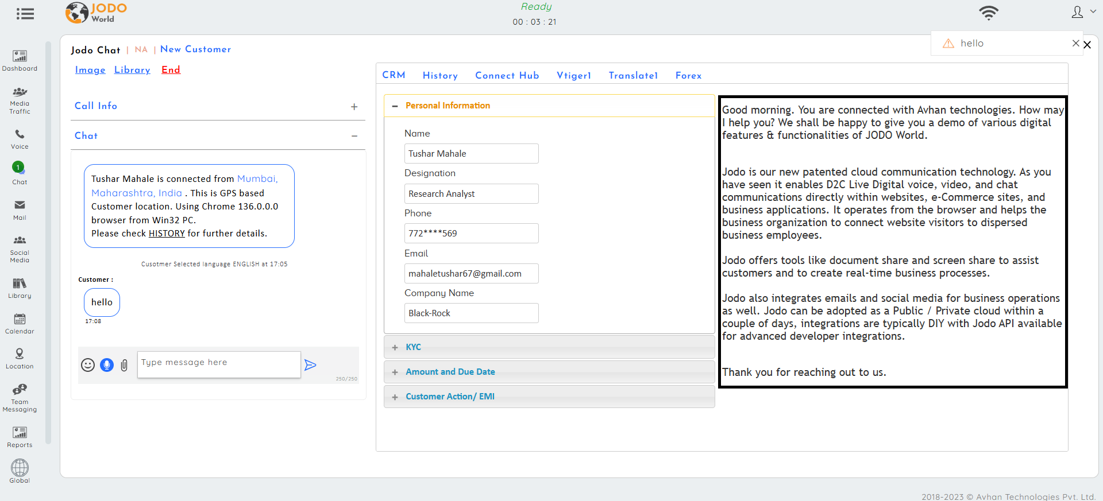Viewport: 1103px width, 501px height.
Task: Open the user profile icon
Action: tap(1077, 12)
